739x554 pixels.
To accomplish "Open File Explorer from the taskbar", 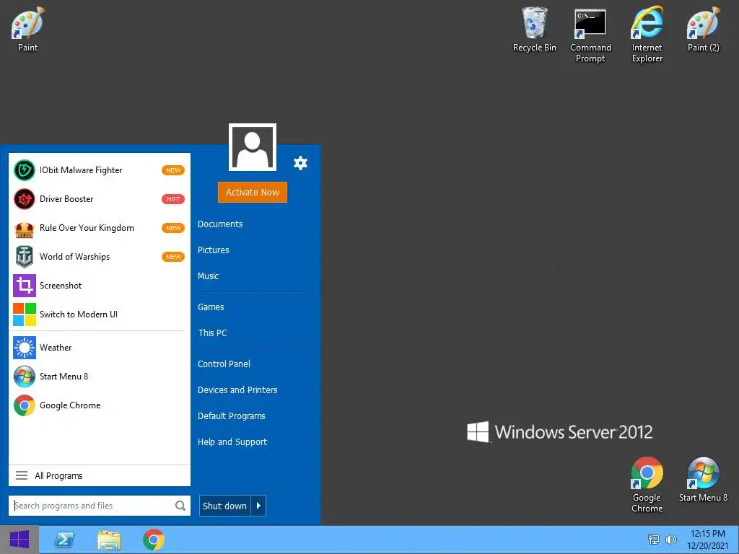I will (x=109, y=540).
